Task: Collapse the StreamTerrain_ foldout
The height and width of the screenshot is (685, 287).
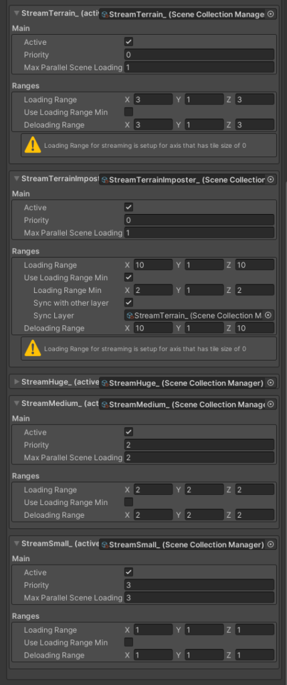Action: click(x=17, y=13)
